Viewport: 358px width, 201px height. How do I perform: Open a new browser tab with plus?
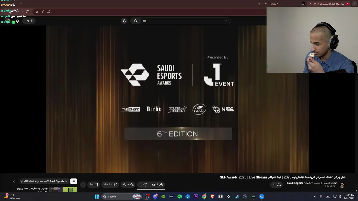tap(259, 4)
